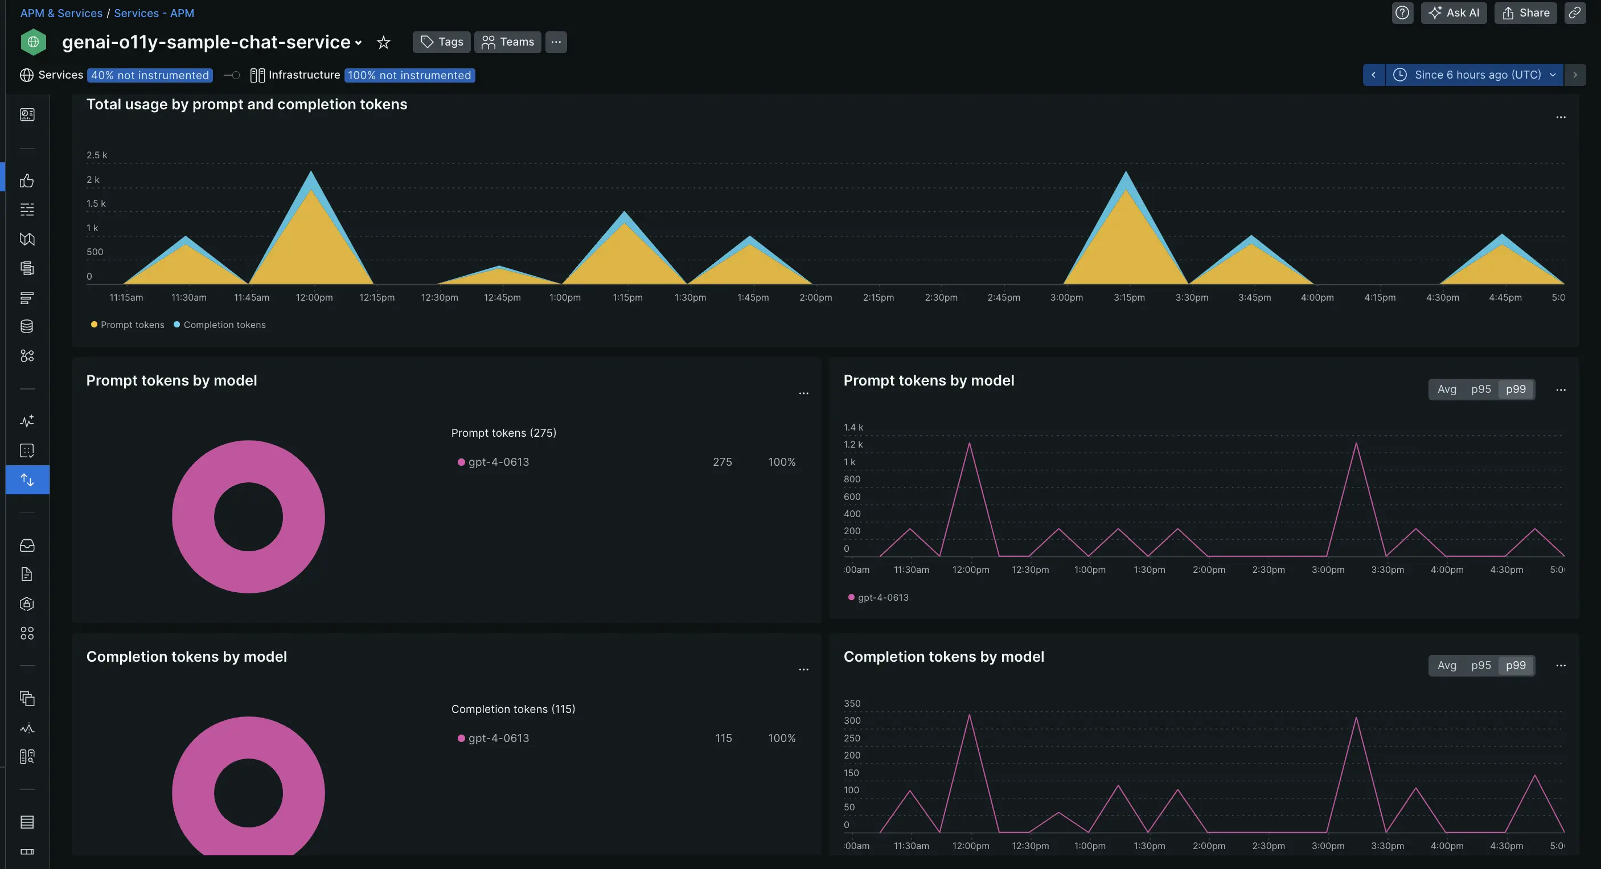Screen dimensions: 1601x869
Task: Open the APM & Services breadcrumb
Action: (61, 13)
